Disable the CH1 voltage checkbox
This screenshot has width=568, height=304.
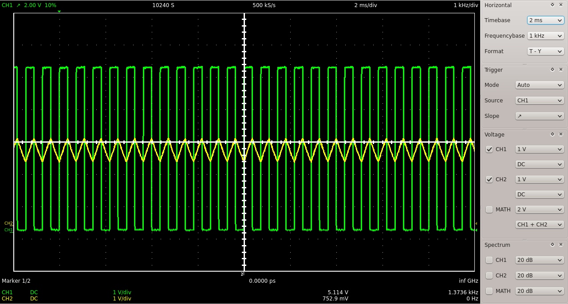tap(489, 149)
